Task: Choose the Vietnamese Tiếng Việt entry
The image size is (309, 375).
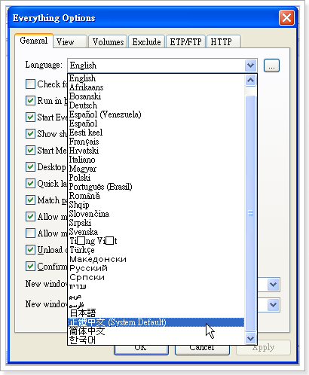Action: 156,241
